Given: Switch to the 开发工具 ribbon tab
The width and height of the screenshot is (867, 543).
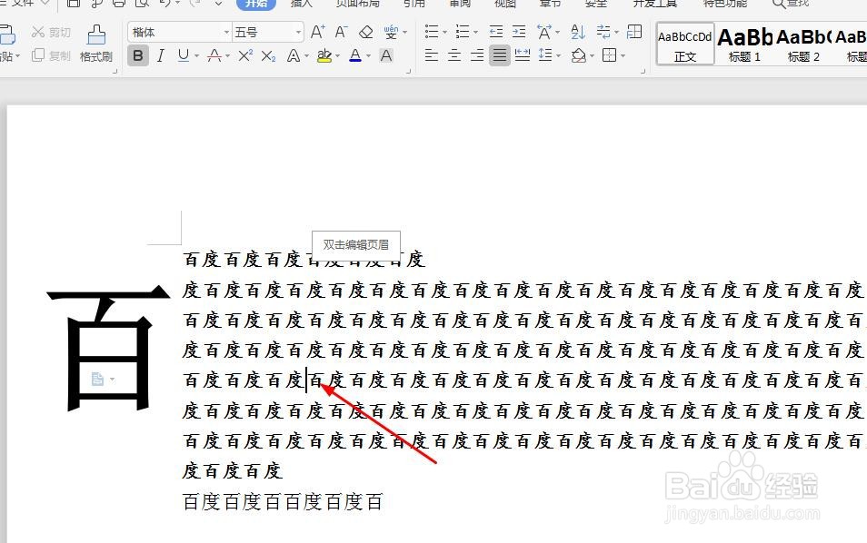Looking at the screenshot, I should click(655, 4).
